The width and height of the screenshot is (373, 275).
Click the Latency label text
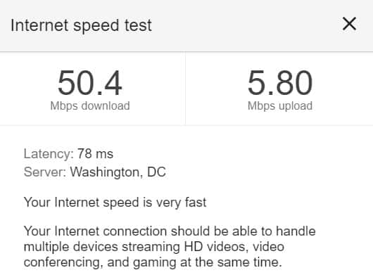click(49, 154)
